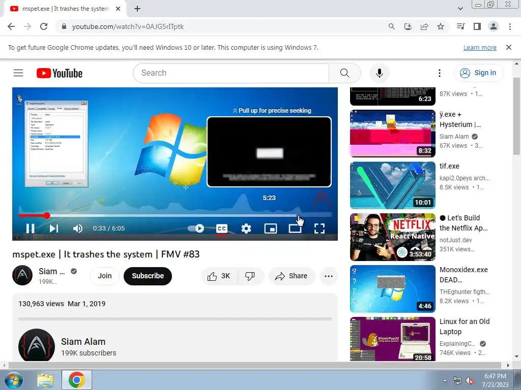Screen dimensions: 521x390
Task: Search with your voice microphone
Action: 379,73
